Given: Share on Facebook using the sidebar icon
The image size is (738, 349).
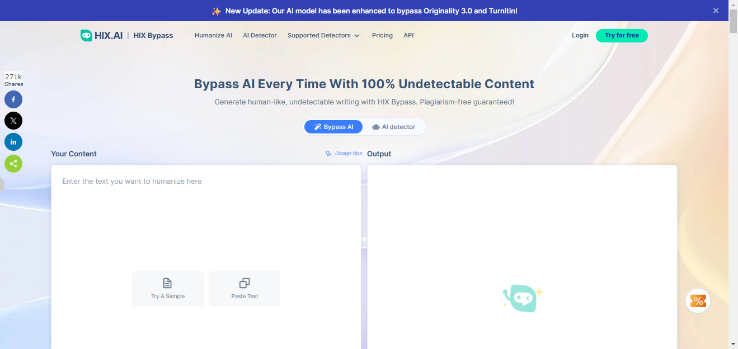Looking at the screenshot, I should [x=13, y=100].
